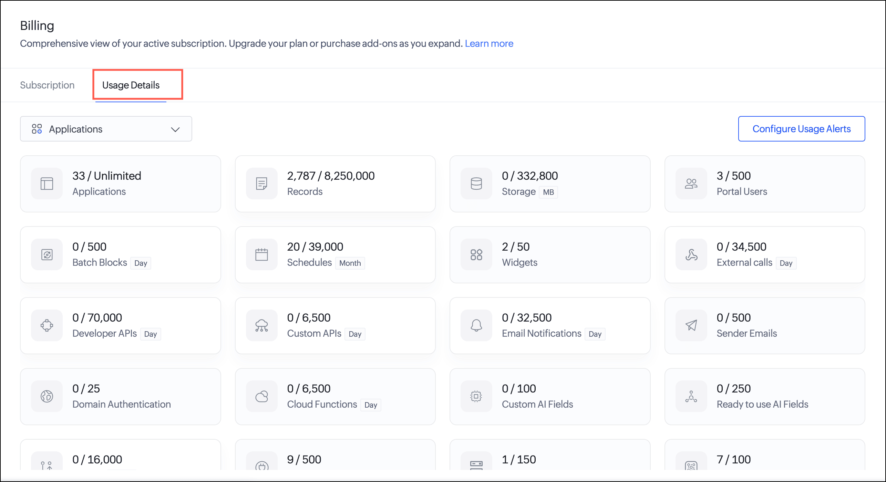
Task: Switch to the Subscription tab
Action: point(47,85)
